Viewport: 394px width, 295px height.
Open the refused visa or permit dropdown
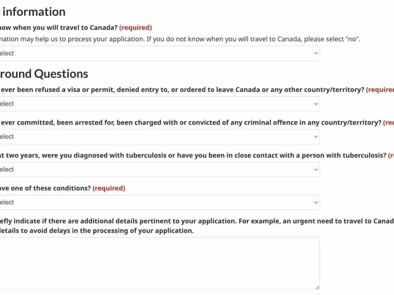[x=159, y=104]
